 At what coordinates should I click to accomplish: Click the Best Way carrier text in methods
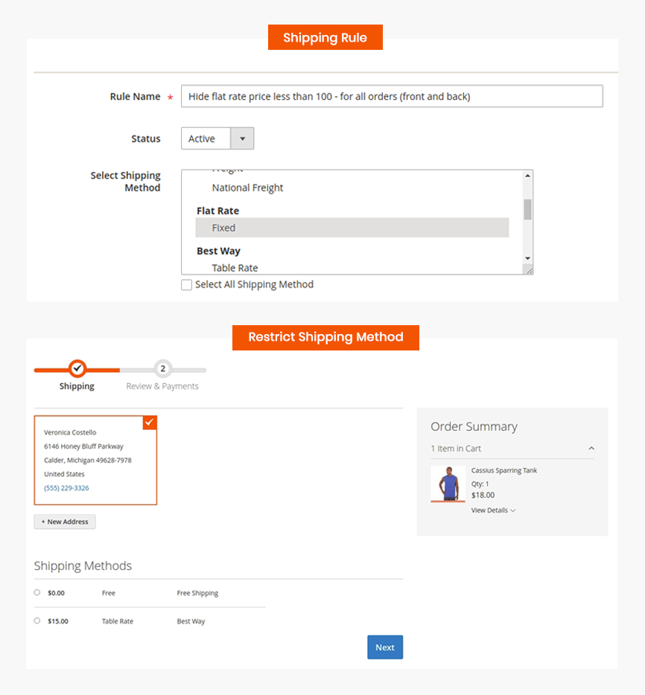tap(191, 621)
